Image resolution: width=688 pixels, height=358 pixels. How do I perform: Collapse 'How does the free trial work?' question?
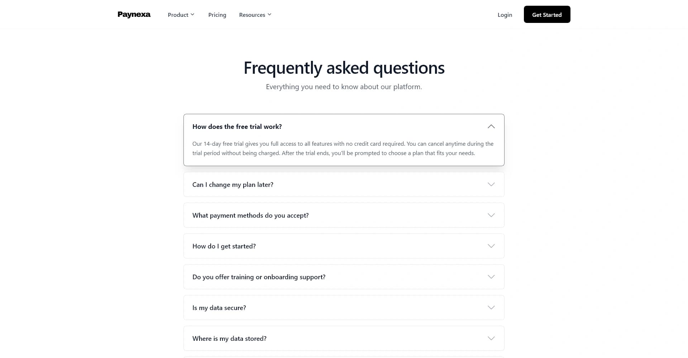point(237,127)
